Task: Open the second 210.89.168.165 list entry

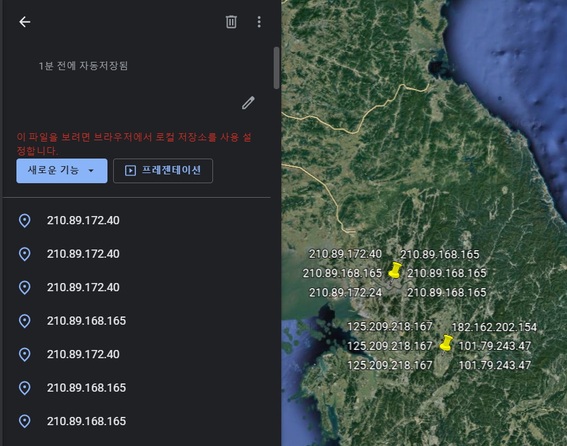Action: pyautogui.click(x=137, y=388)
